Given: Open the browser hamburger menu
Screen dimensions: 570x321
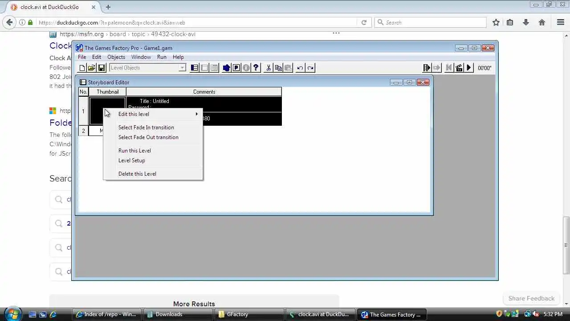Looking at the screenshot, I should pyautogui.click(x=561, y=22).
